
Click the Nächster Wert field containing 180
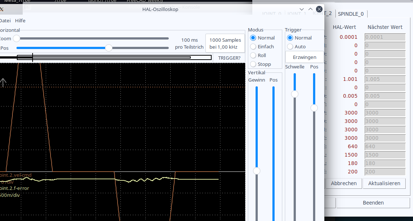click(385, 164)
